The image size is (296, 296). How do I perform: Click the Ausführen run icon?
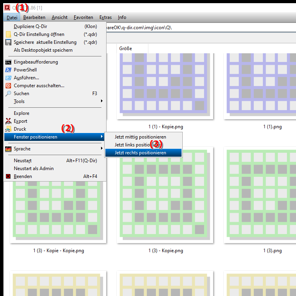pyautogui.click(x=8, y=78)
